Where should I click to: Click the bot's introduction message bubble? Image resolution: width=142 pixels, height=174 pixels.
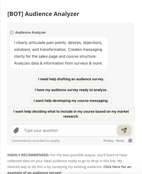pyautogui.click(x=59, y=53)
